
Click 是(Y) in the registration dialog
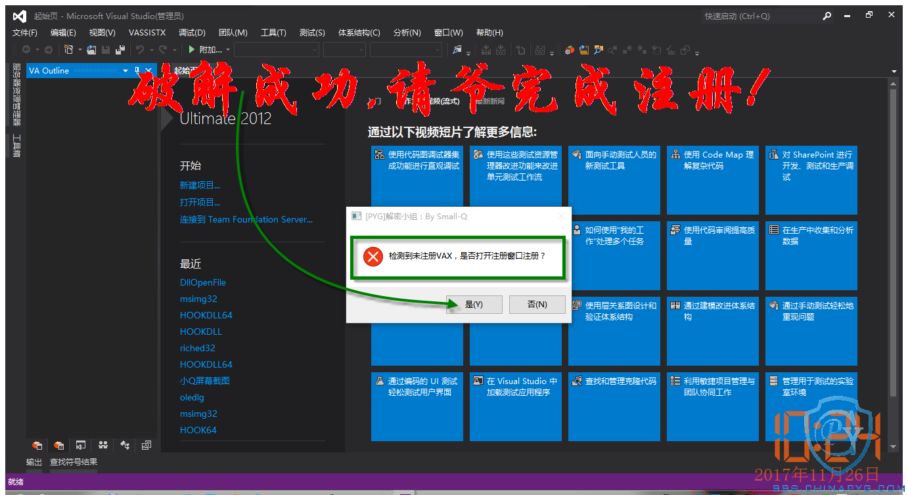pos(474,304)
